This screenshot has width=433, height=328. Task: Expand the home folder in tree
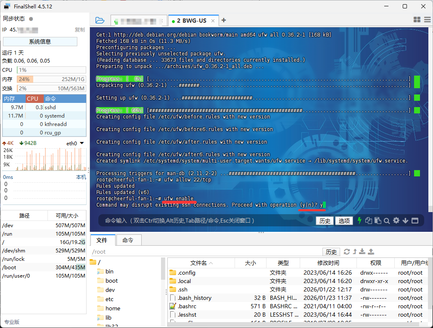pyautogui.click(x=113, y=308)
